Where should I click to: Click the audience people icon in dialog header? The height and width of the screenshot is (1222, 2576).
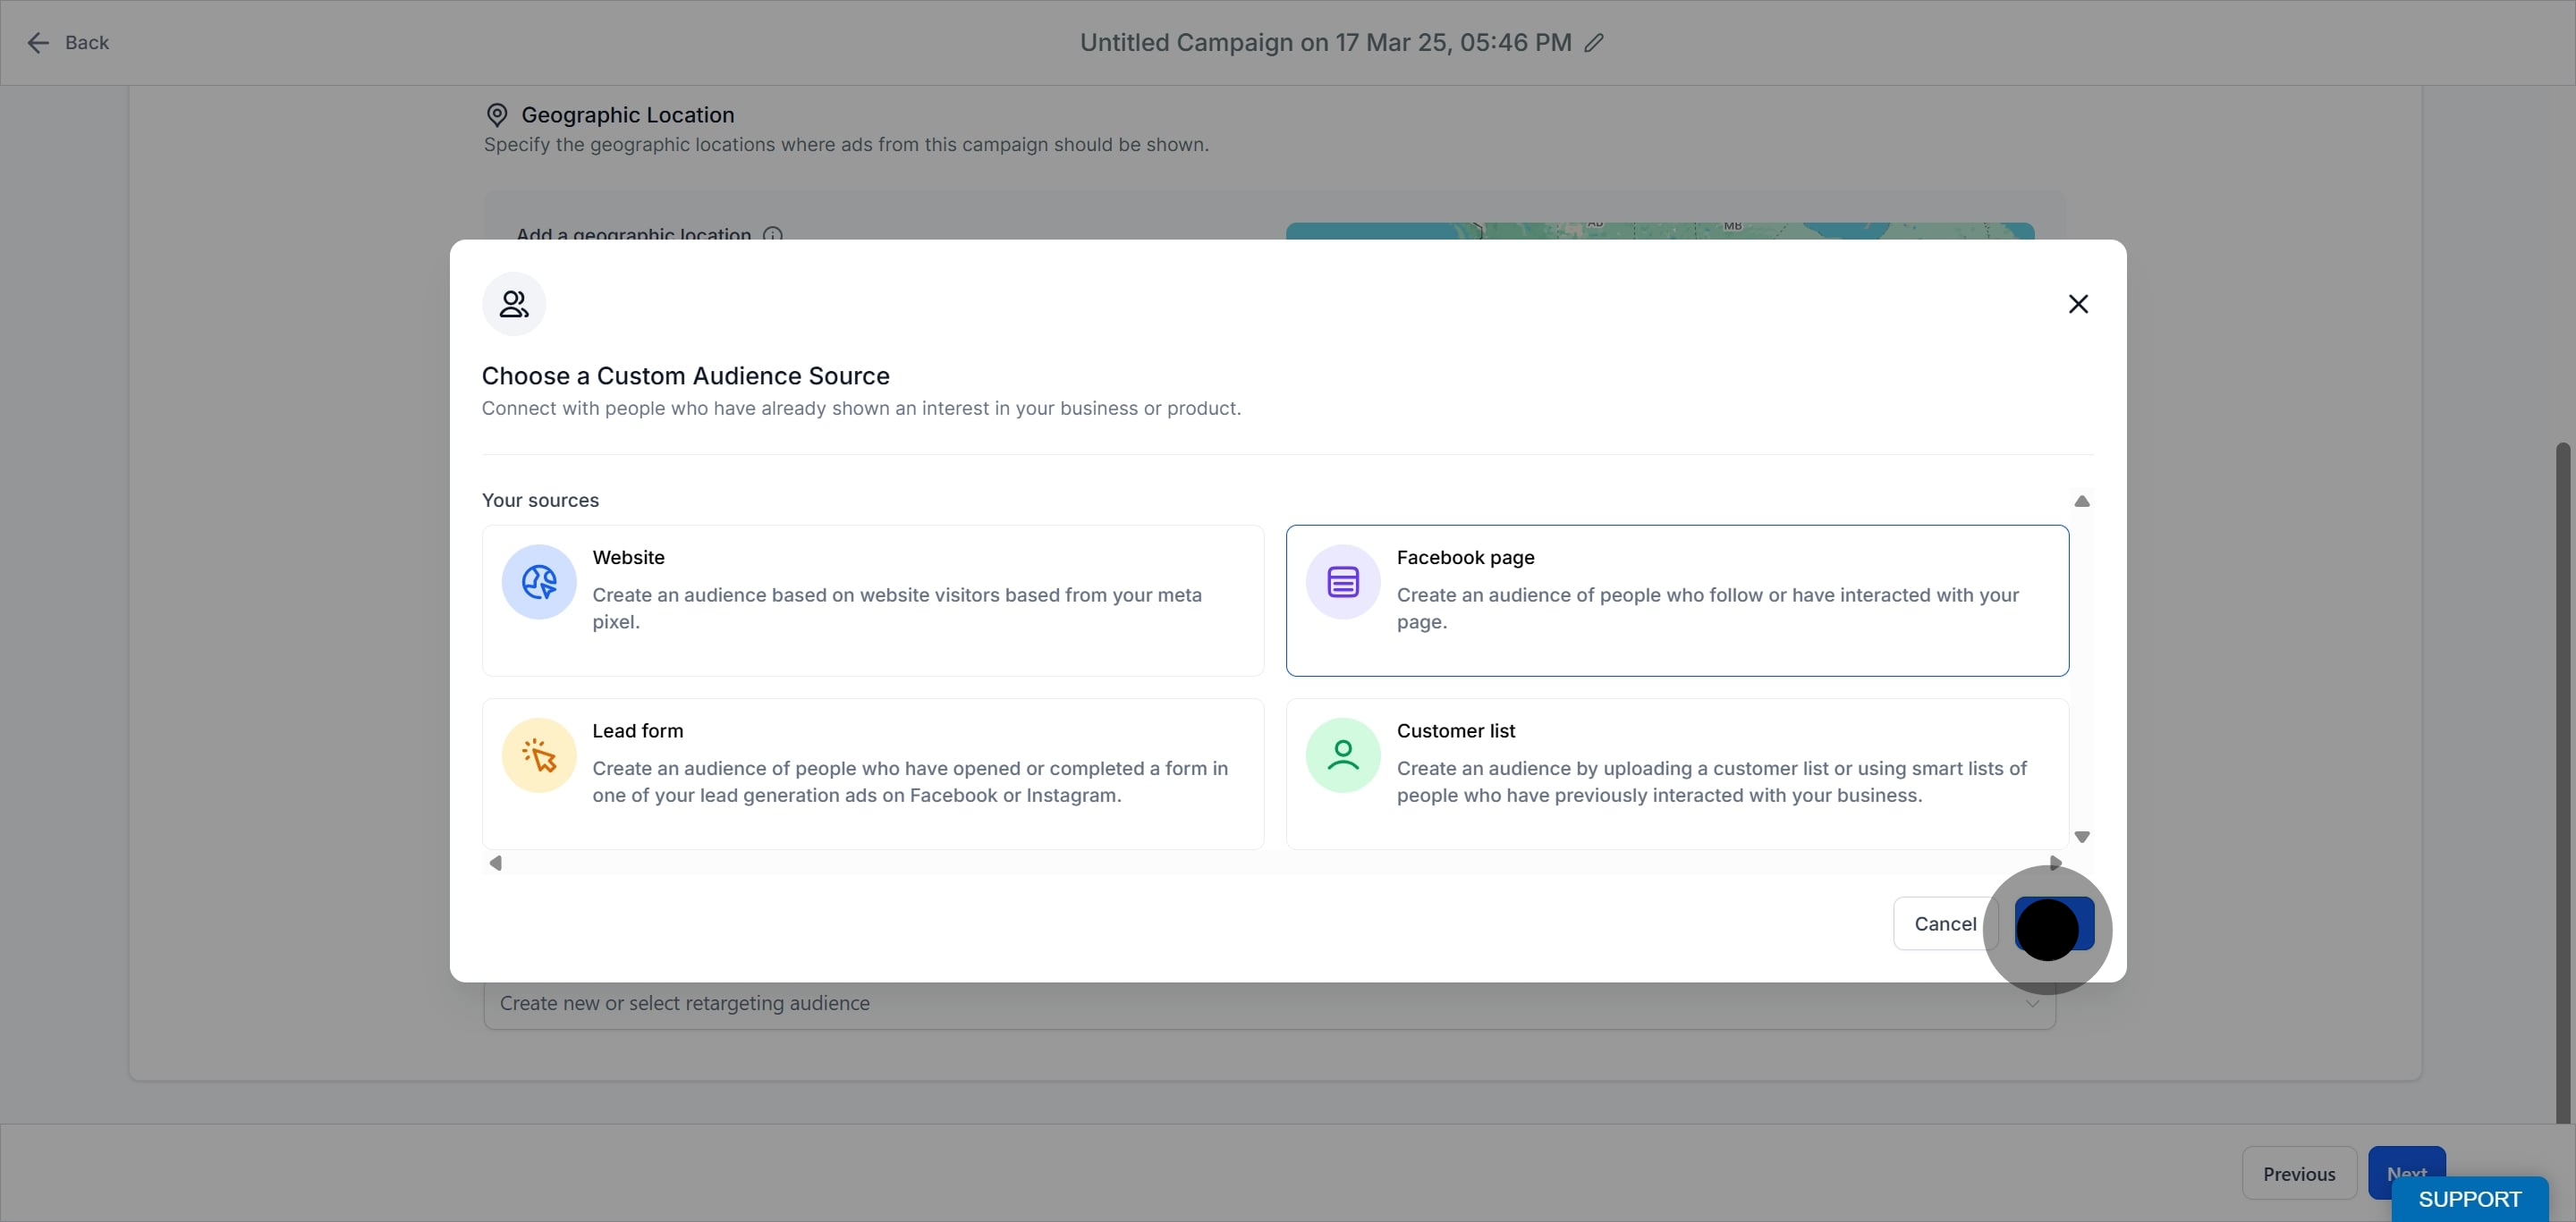click(514, 304)
